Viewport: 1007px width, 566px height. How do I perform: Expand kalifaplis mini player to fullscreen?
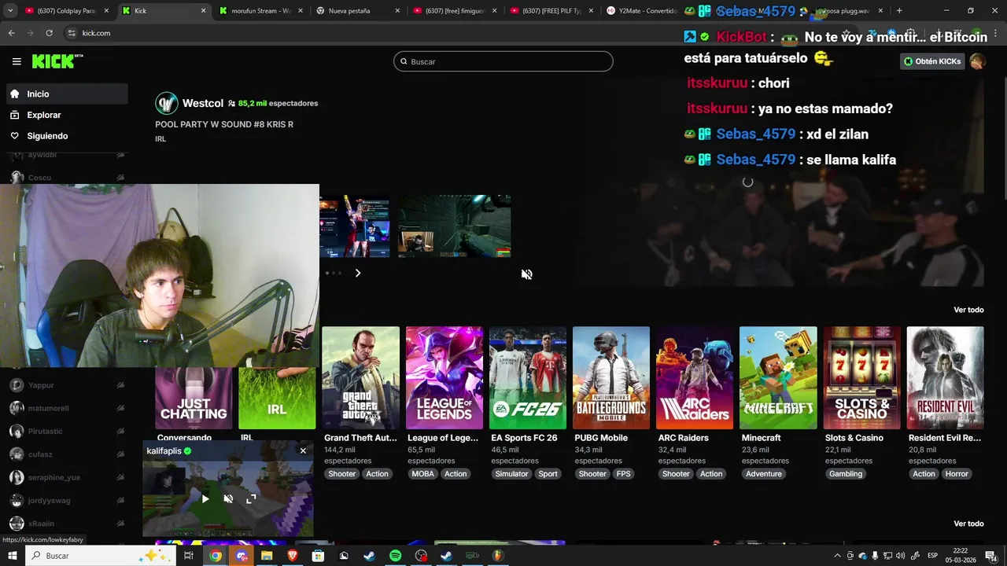point(251,499)
